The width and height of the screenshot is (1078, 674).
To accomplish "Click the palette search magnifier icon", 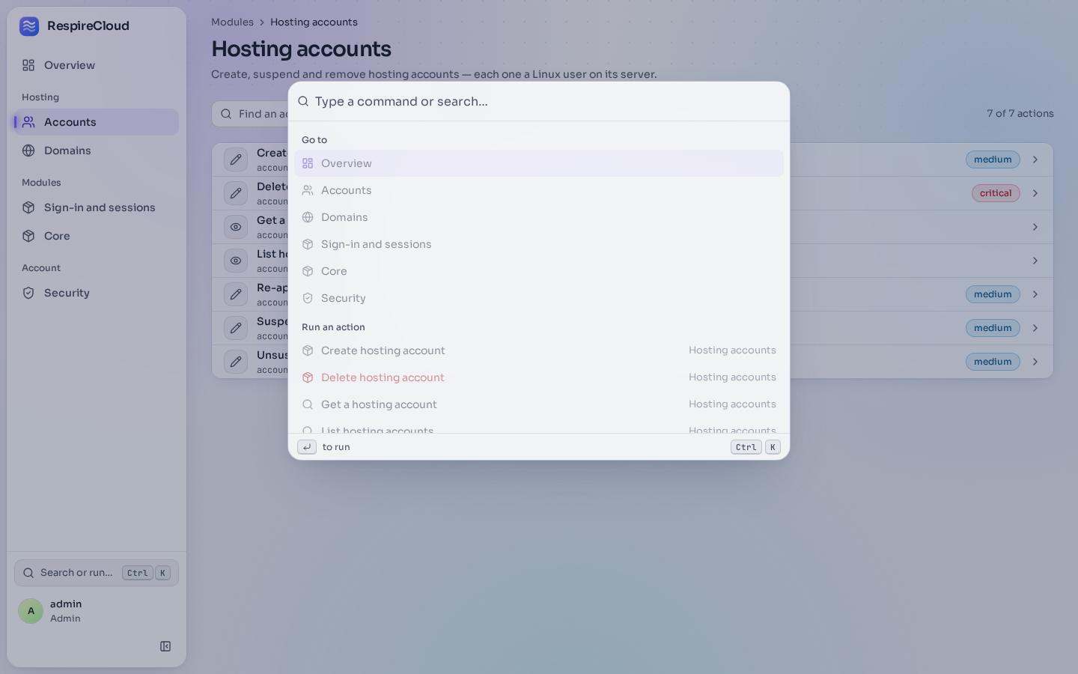I will point(303,102).
